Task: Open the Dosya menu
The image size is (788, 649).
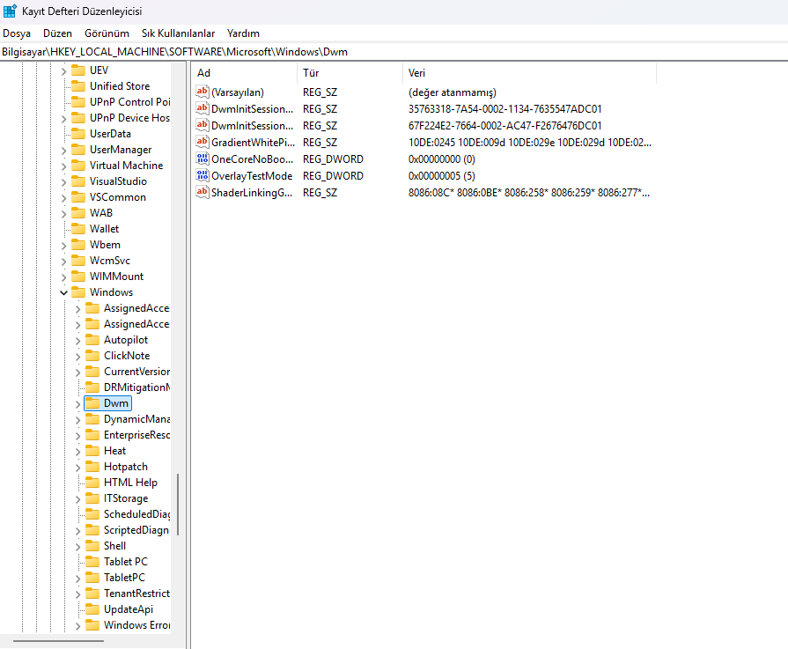Action: pyautogui.click(x=17, y=33)
